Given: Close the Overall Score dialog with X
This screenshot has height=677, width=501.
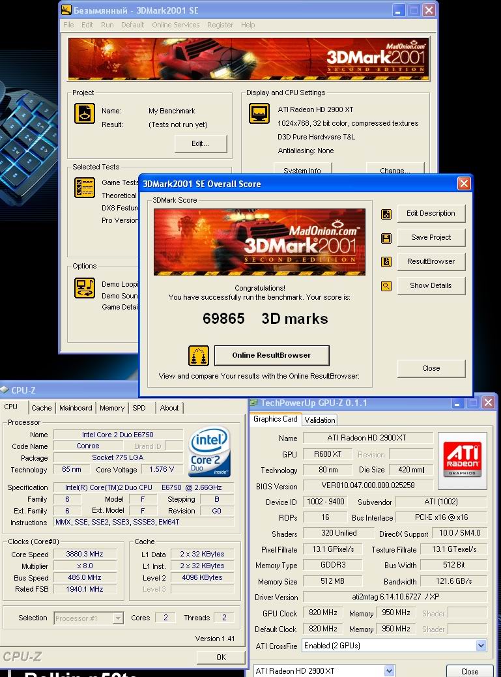Looking at the screenshot, I should click(464, 184).
